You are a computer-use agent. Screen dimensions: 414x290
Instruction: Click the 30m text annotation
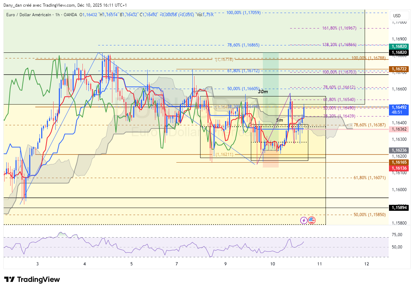point(263,92)
